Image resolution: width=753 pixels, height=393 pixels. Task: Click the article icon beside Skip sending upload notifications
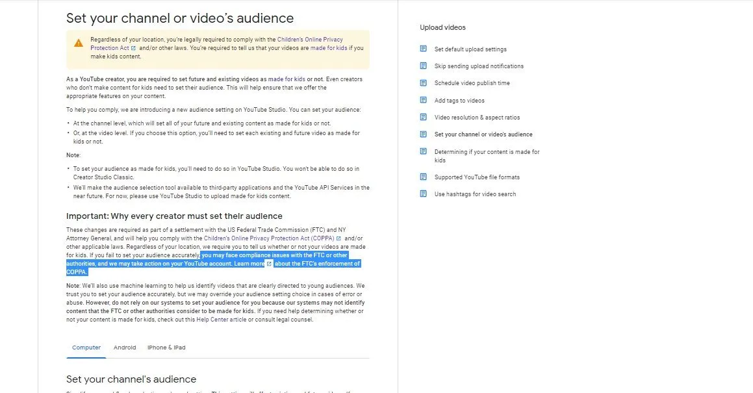click(x=423, y=66)
